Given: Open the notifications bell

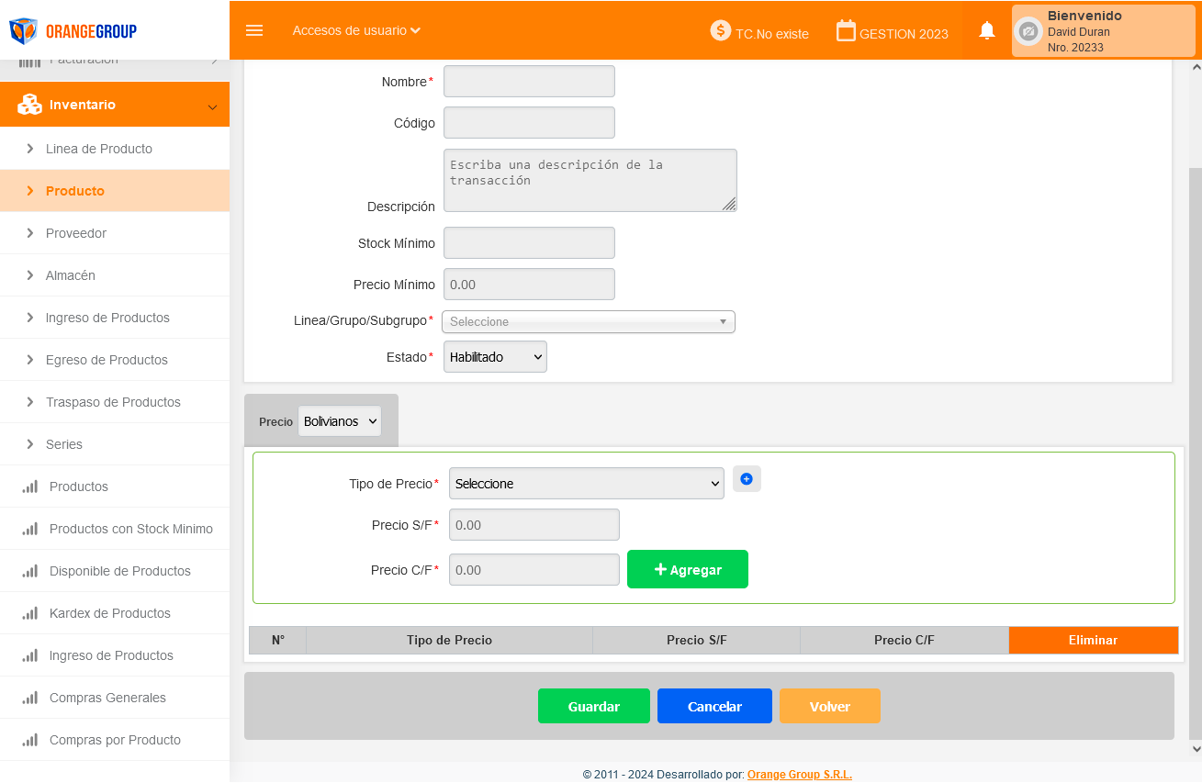Looking at the screenshot, I should point(987,30).
